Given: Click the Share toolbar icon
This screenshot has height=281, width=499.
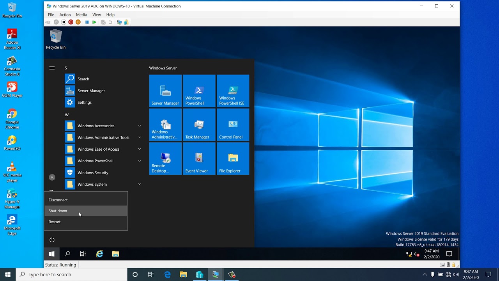Looking at the screenshot, I should [x=126, y=22].
